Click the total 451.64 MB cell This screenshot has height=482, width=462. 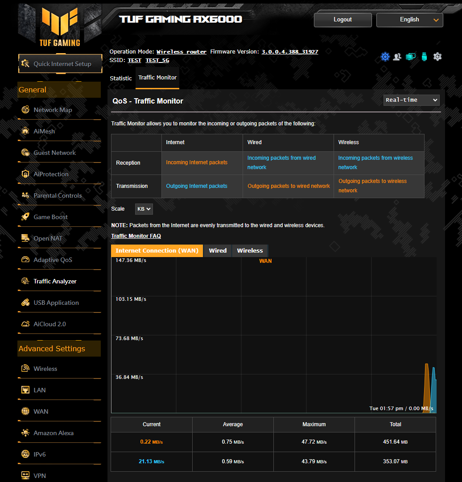[x=396, y=442]
